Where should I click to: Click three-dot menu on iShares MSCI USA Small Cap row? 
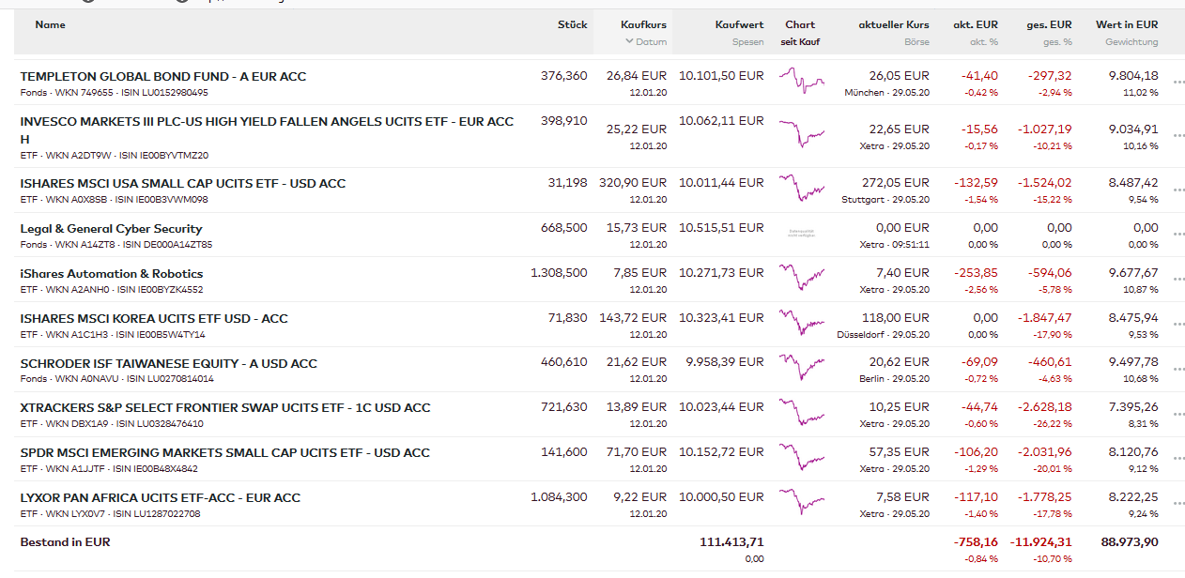click(1178, 190)
